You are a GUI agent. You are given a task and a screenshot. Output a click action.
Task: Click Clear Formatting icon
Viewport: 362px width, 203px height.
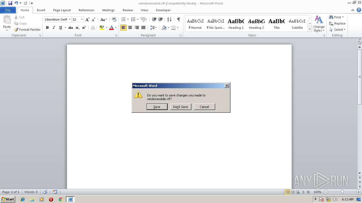tap(114, 19)
